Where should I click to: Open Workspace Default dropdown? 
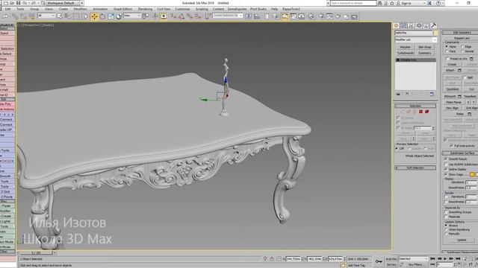tap(63, 3)
